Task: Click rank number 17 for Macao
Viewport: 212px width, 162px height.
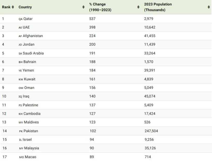Action: click(5, 157)
